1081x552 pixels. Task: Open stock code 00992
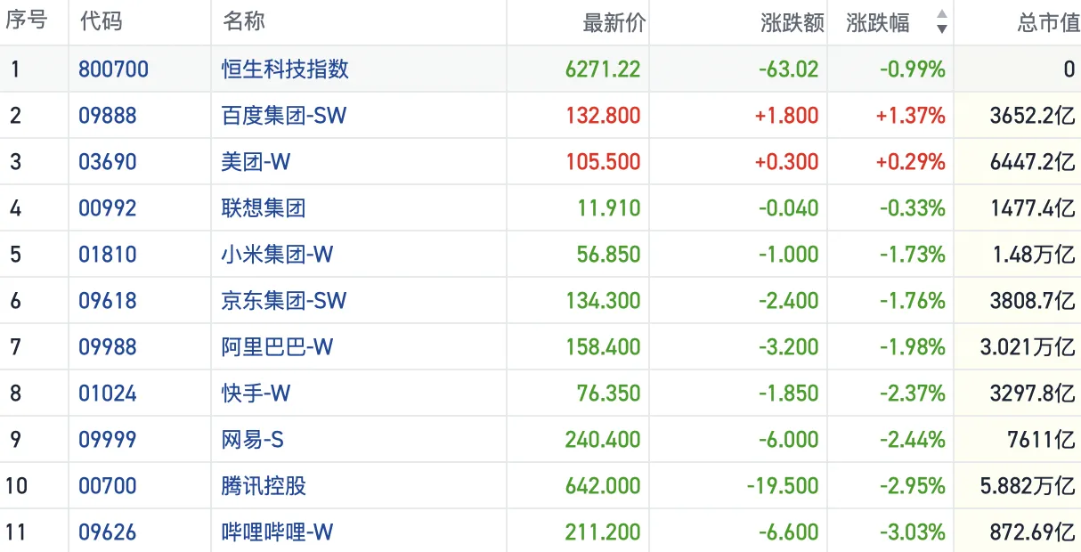(108, 208)
